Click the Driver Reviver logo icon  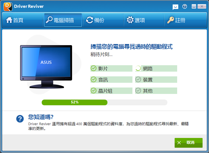click(x=8, y=6)
